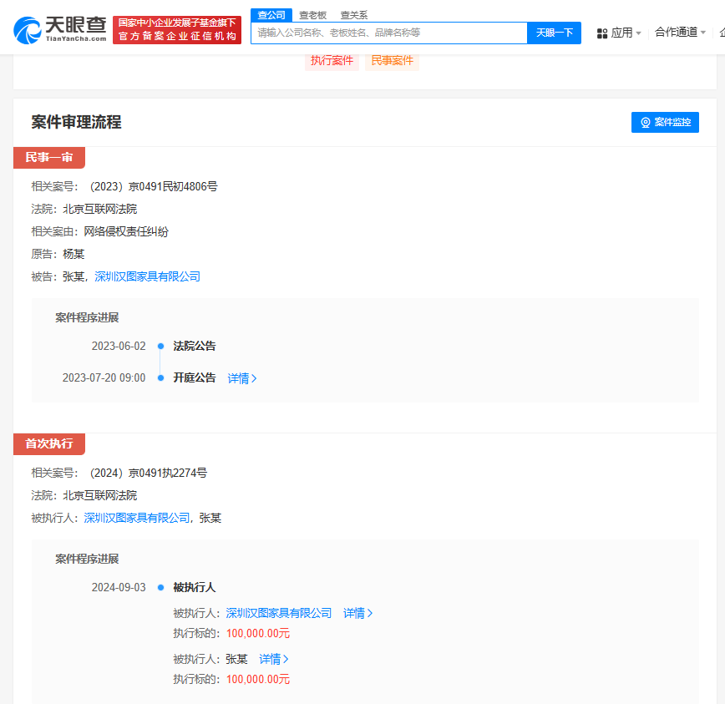Switch to the 查关系 tab
This screenshot has height=704, width=725.
pos(354,15)
